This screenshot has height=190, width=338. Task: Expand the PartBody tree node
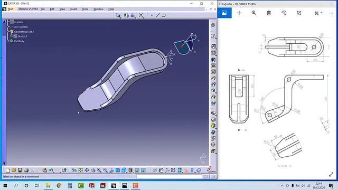8,41
